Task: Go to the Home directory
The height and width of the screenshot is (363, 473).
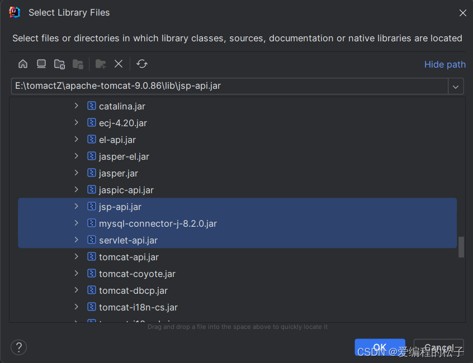Action: click(23, 64)
